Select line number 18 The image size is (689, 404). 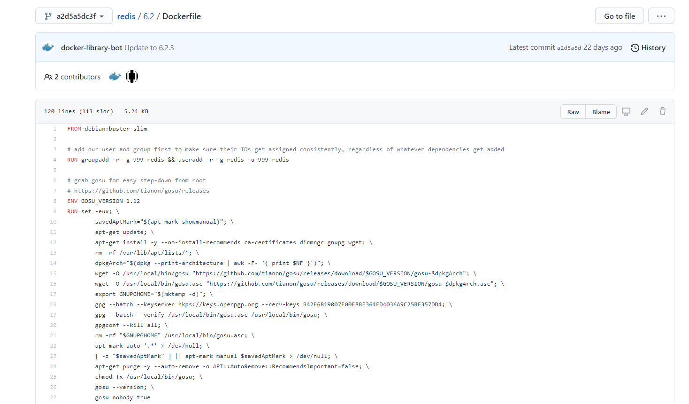53,304
